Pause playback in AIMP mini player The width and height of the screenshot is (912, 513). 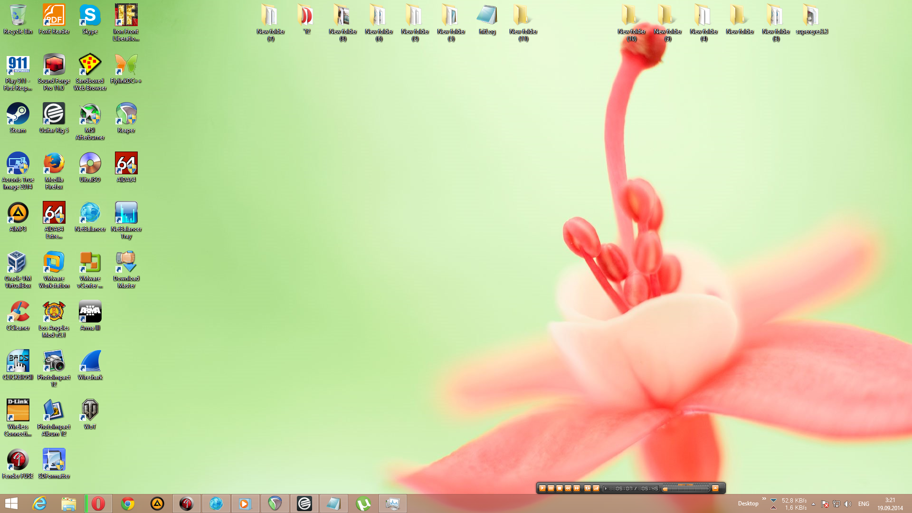(x=551, y=488)
